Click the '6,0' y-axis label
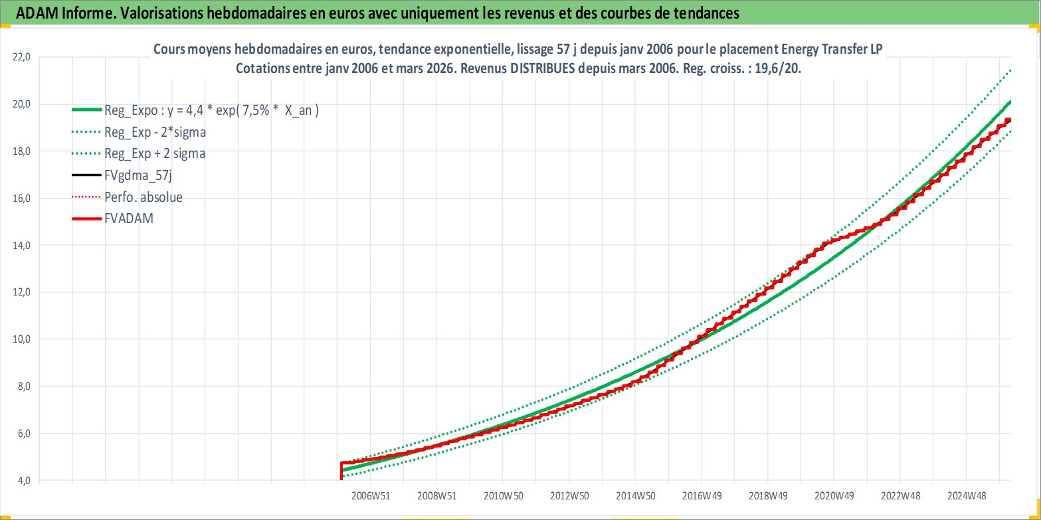Screen dimensions: 1041x520 click(x=24, y=434)
